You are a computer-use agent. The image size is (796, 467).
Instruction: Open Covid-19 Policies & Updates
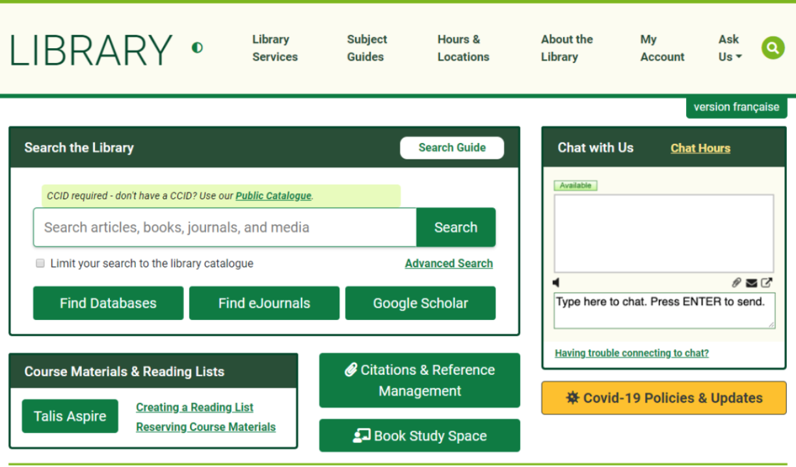pyautogui.click(x=663, y=398)
